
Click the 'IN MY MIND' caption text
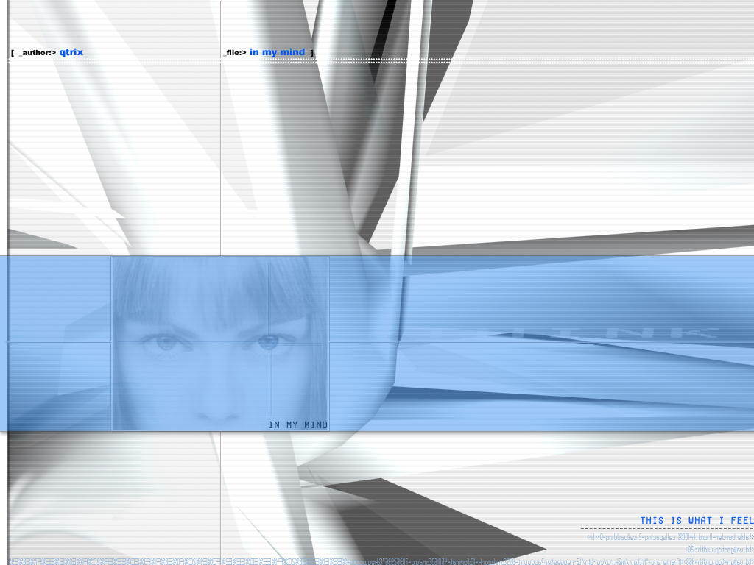pyautogui.click(x=298, y=424)
